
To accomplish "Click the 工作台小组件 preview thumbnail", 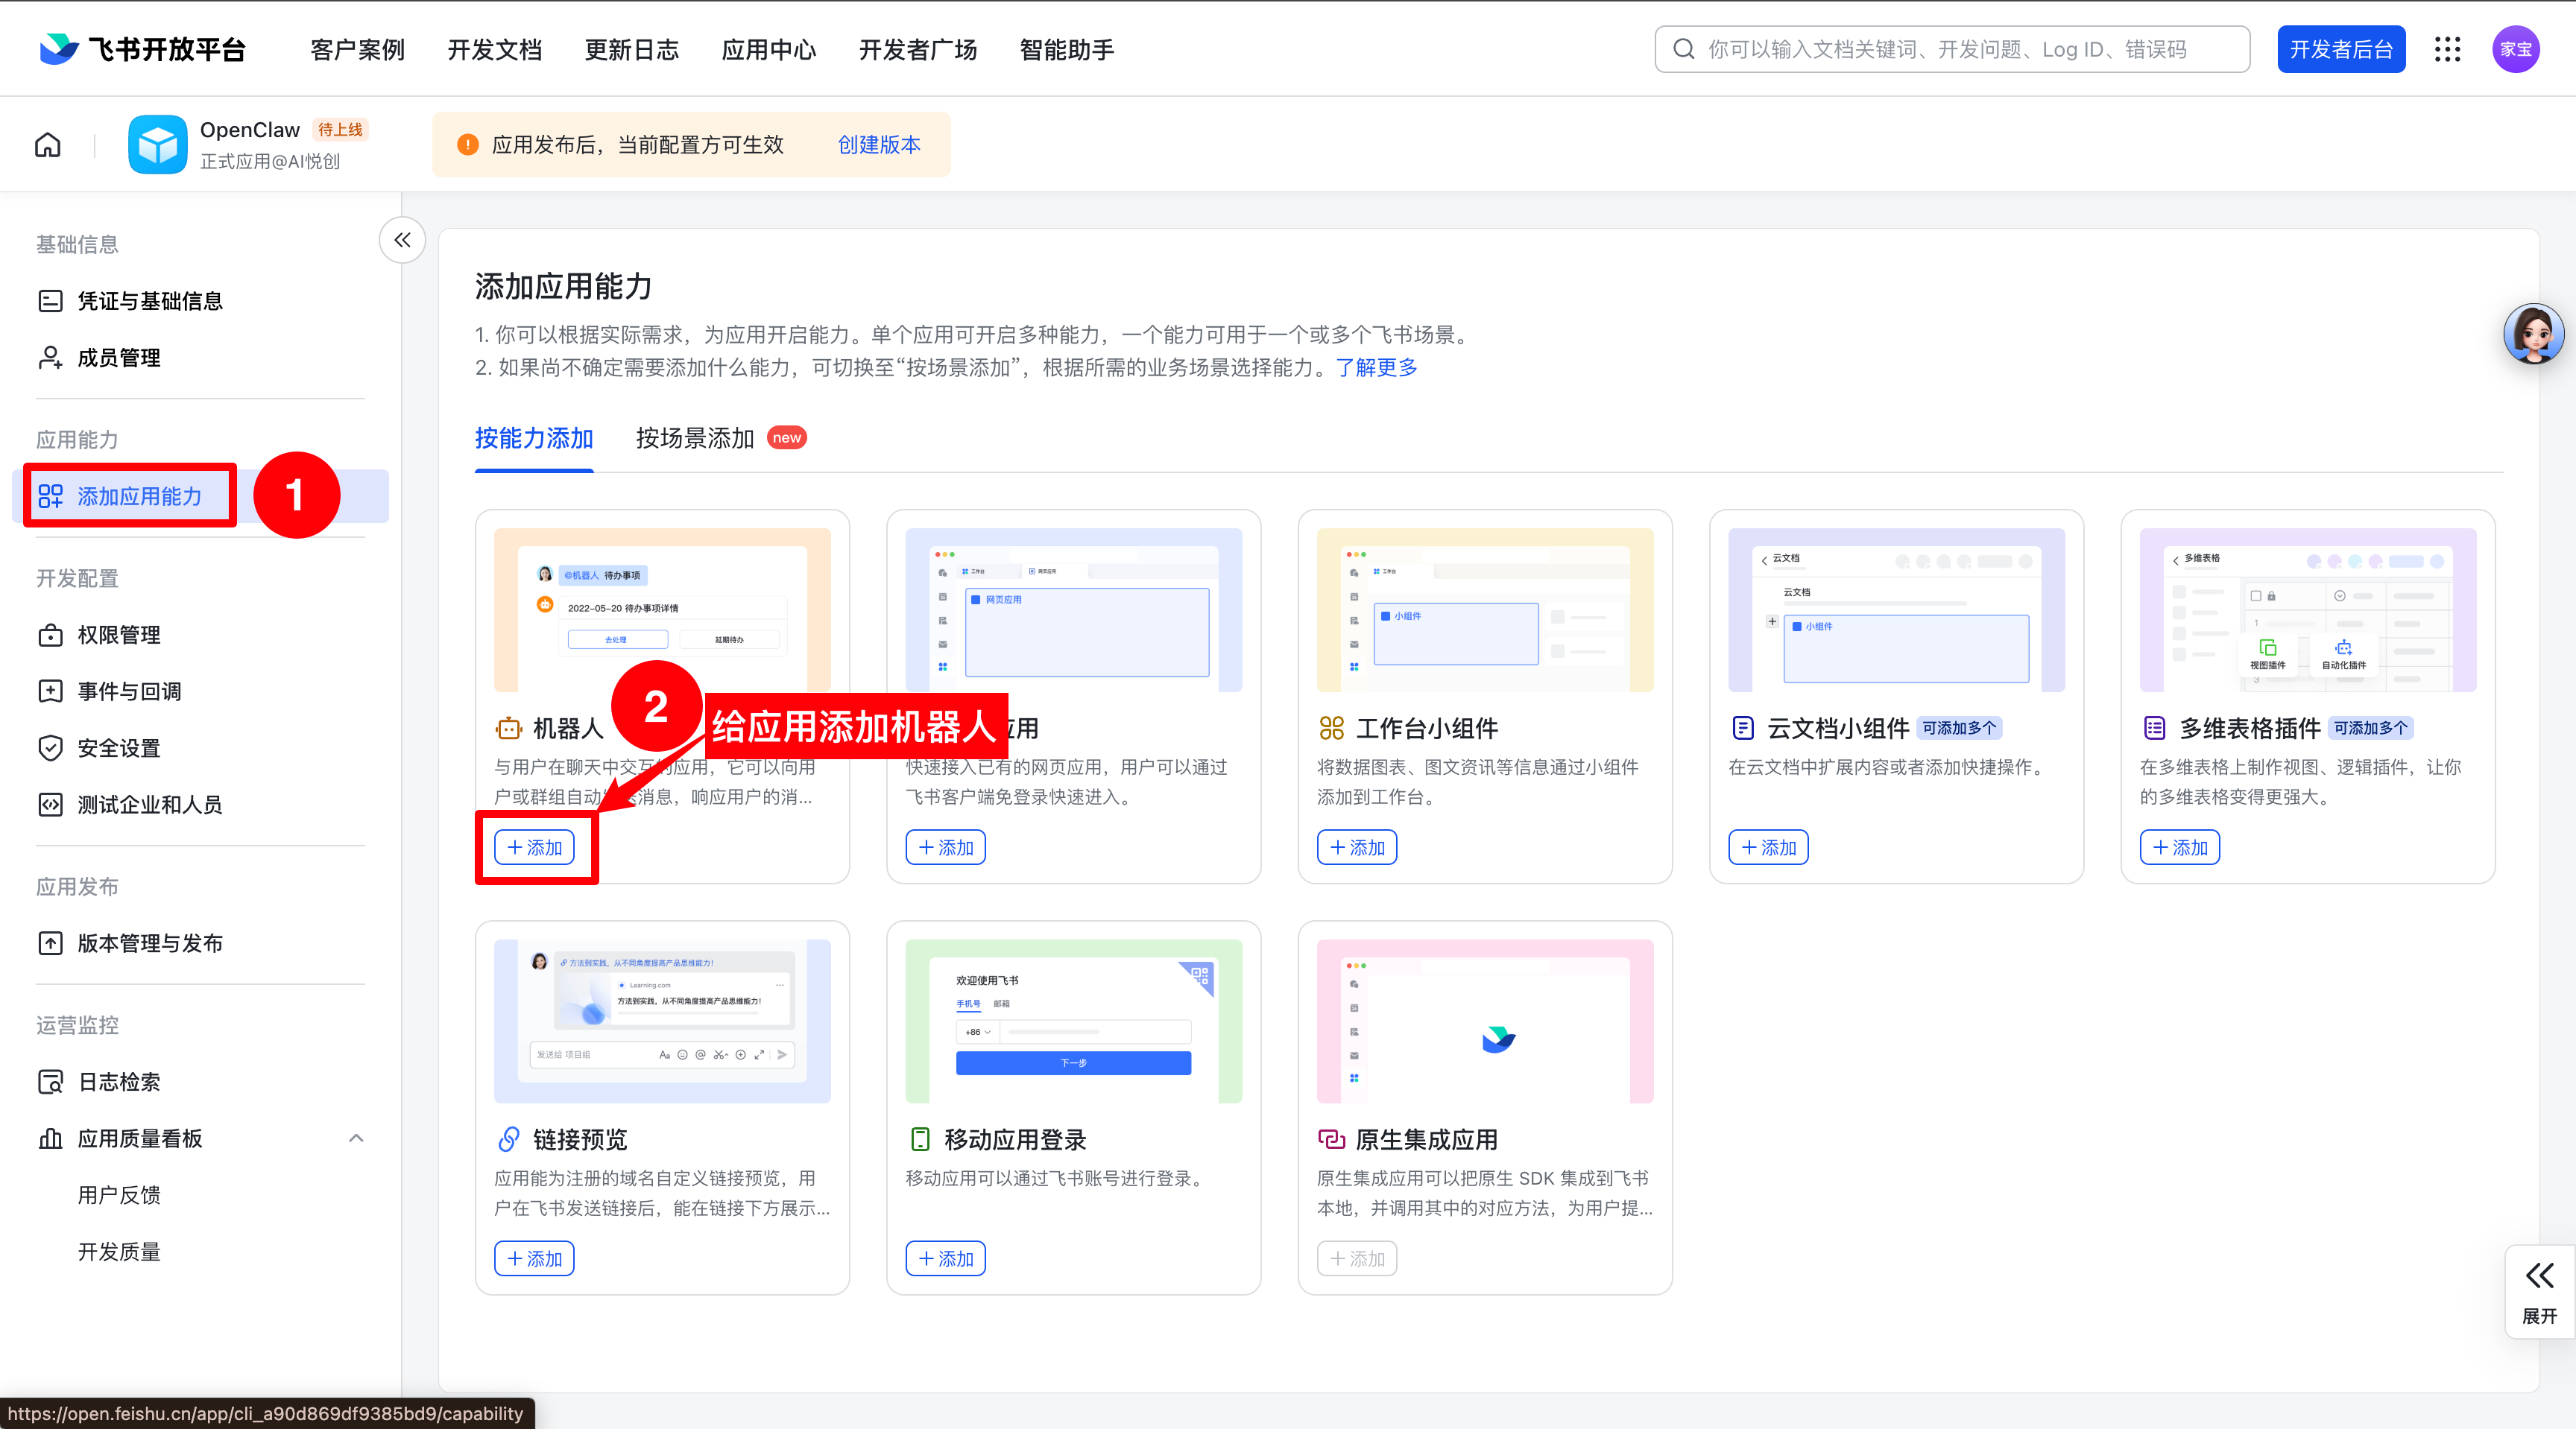I will pos(1485,609).
